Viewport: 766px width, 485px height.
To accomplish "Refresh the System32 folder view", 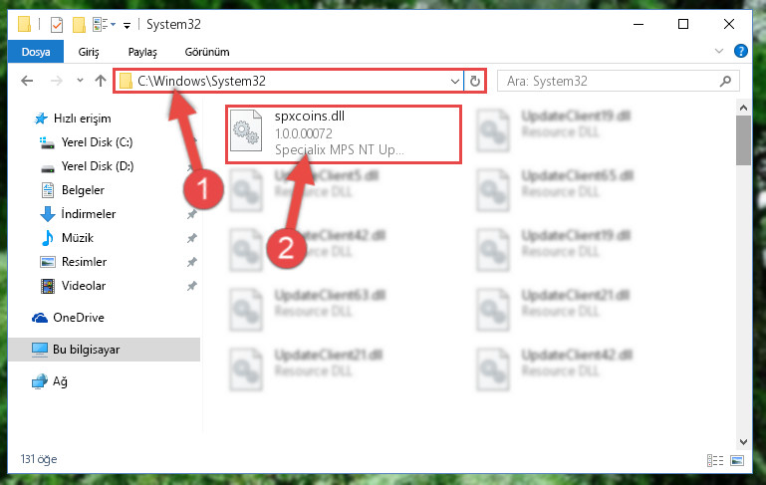I will pyautogui.click(x=475, y=81).
